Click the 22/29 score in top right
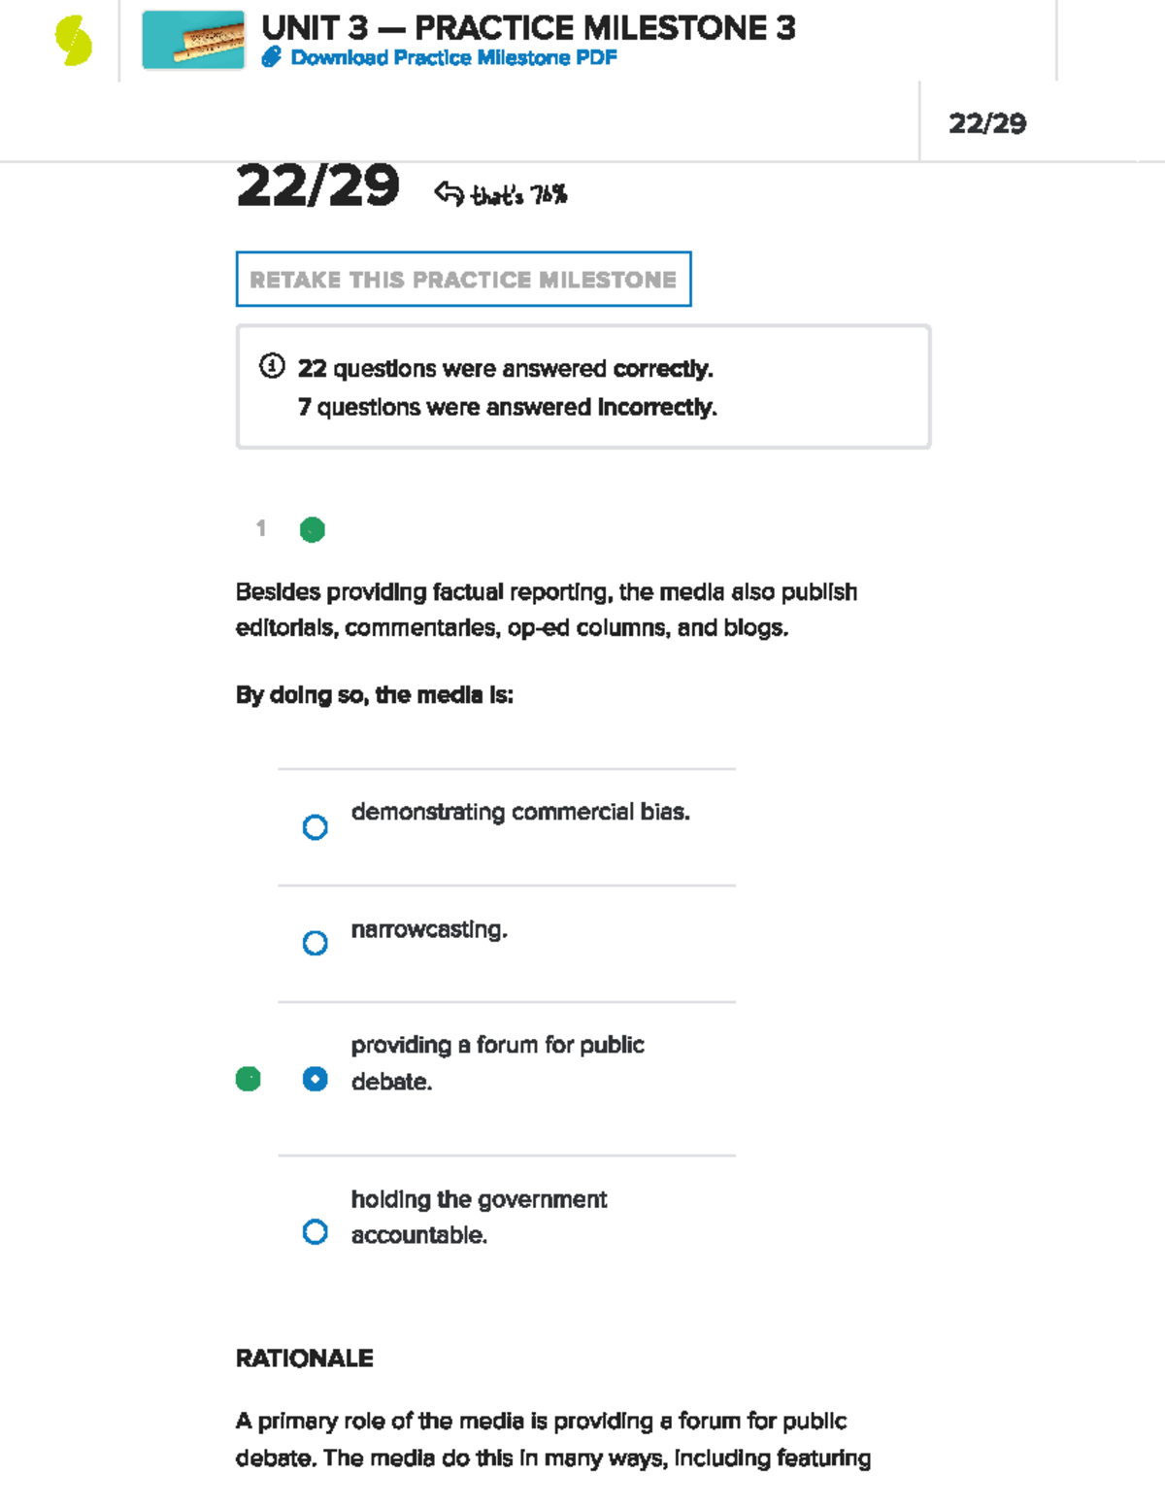The image size is (1165, 1508). click(x=986, y=123)
